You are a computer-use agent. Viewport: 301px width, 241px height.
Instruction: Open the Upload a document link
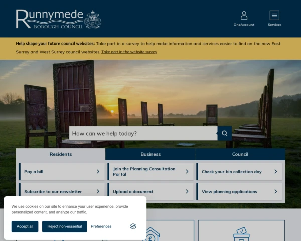[150, 191]
